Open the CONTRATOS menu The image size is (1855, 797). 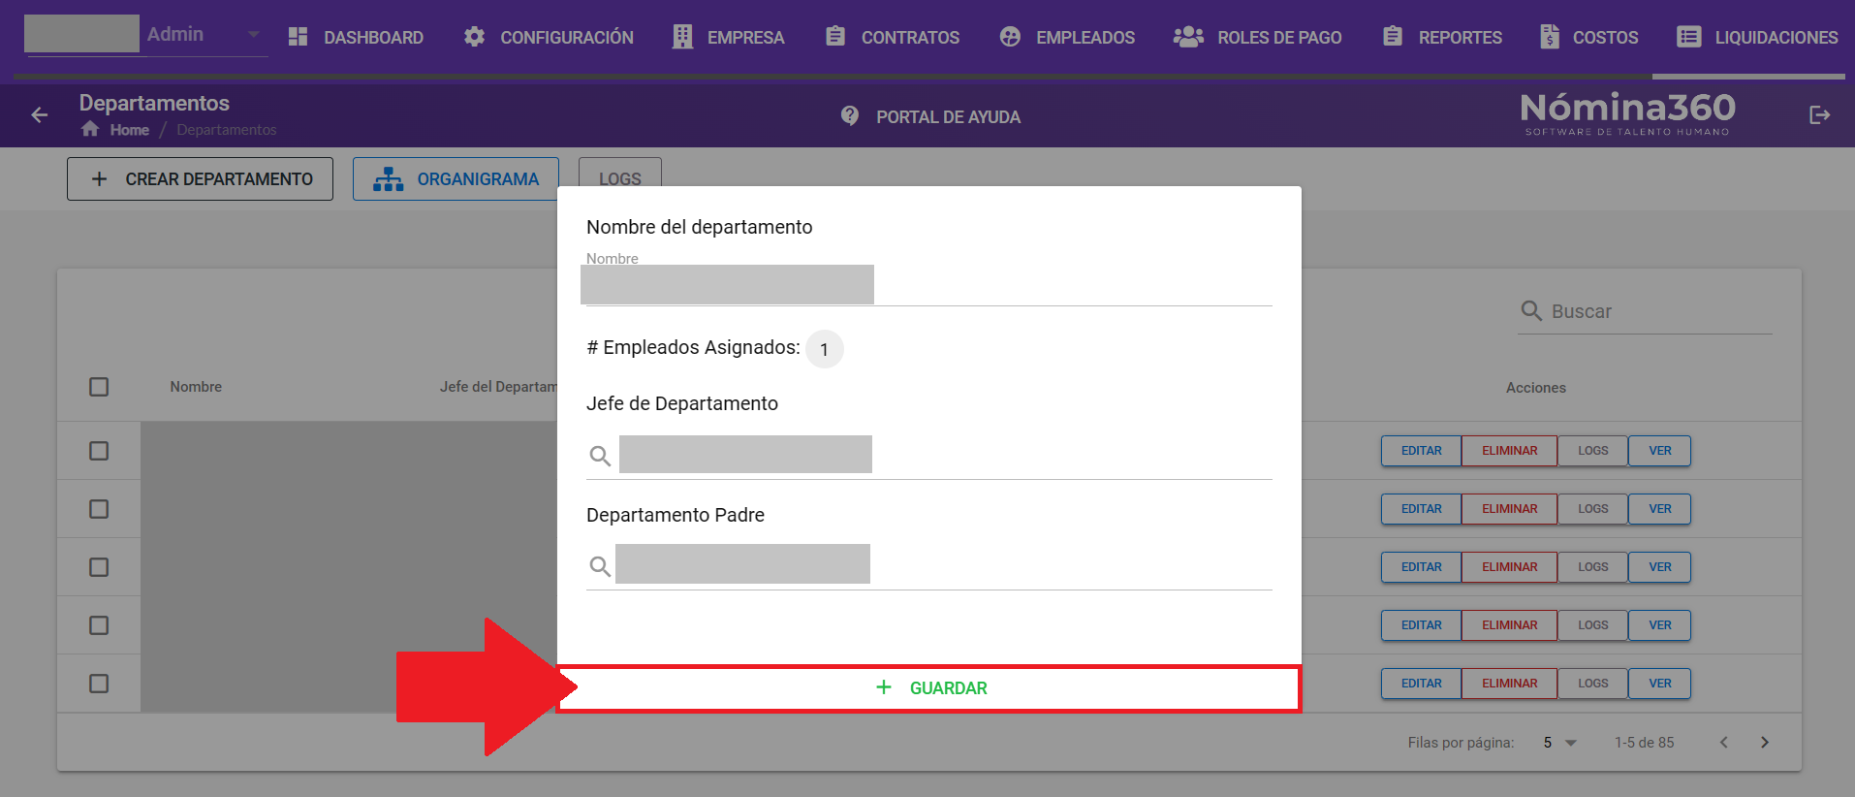pos(893,37)
